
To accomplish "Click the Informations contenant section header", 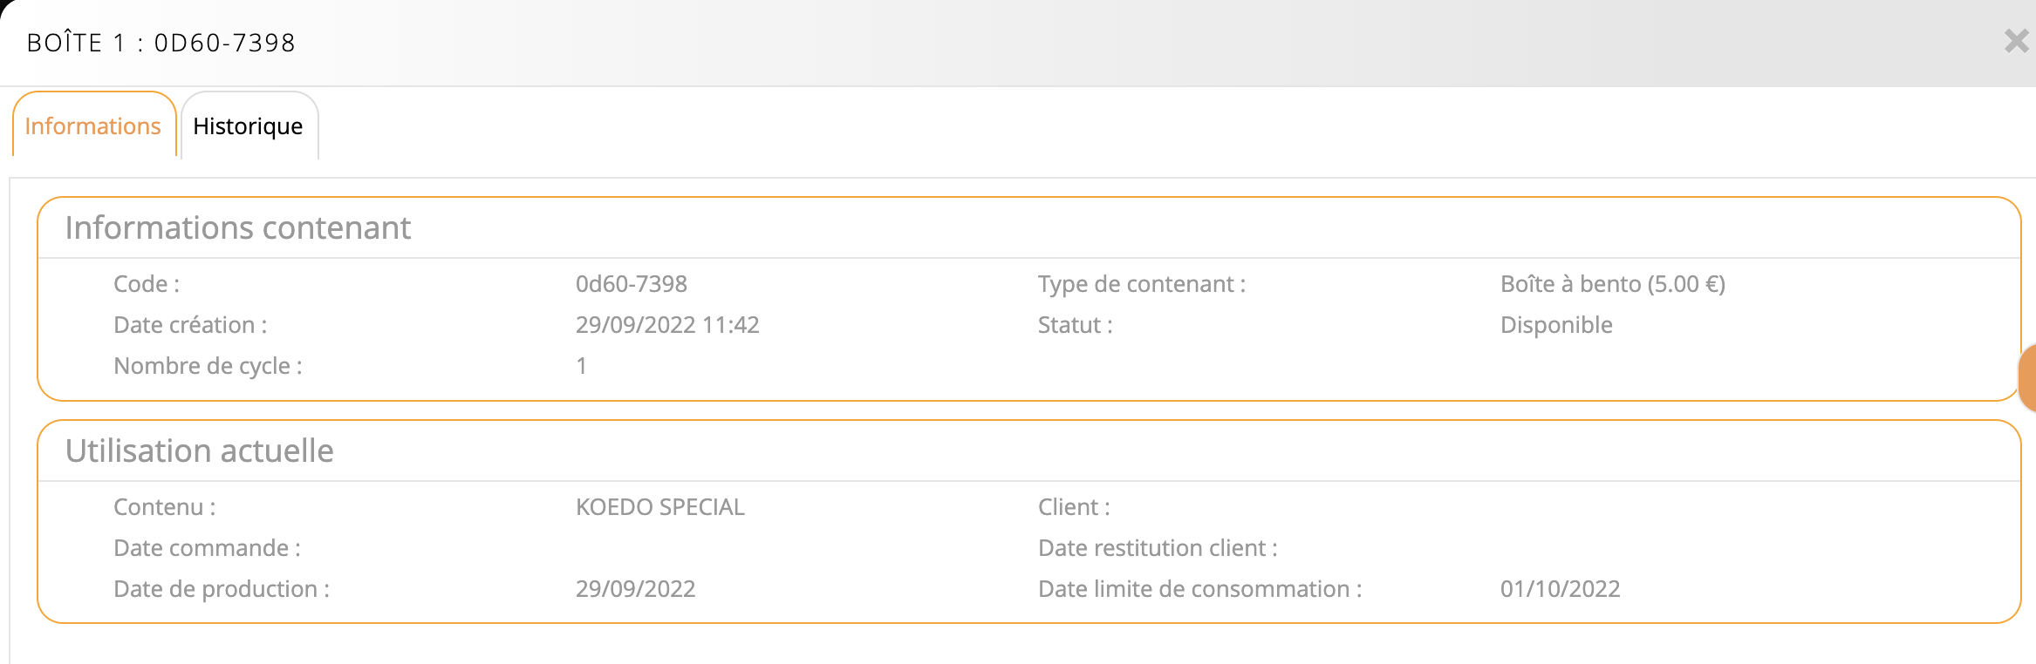I will pyautogui.click(x=237, y=228).
